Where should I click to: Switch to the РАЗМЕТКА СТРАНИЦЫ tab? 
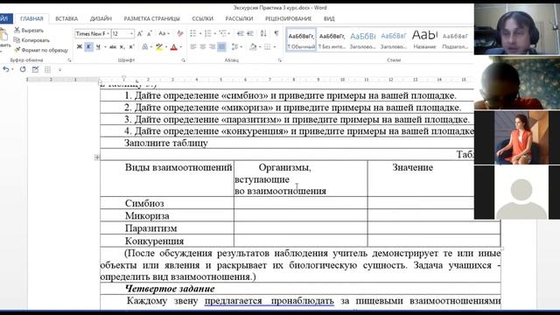pos(151,18)
